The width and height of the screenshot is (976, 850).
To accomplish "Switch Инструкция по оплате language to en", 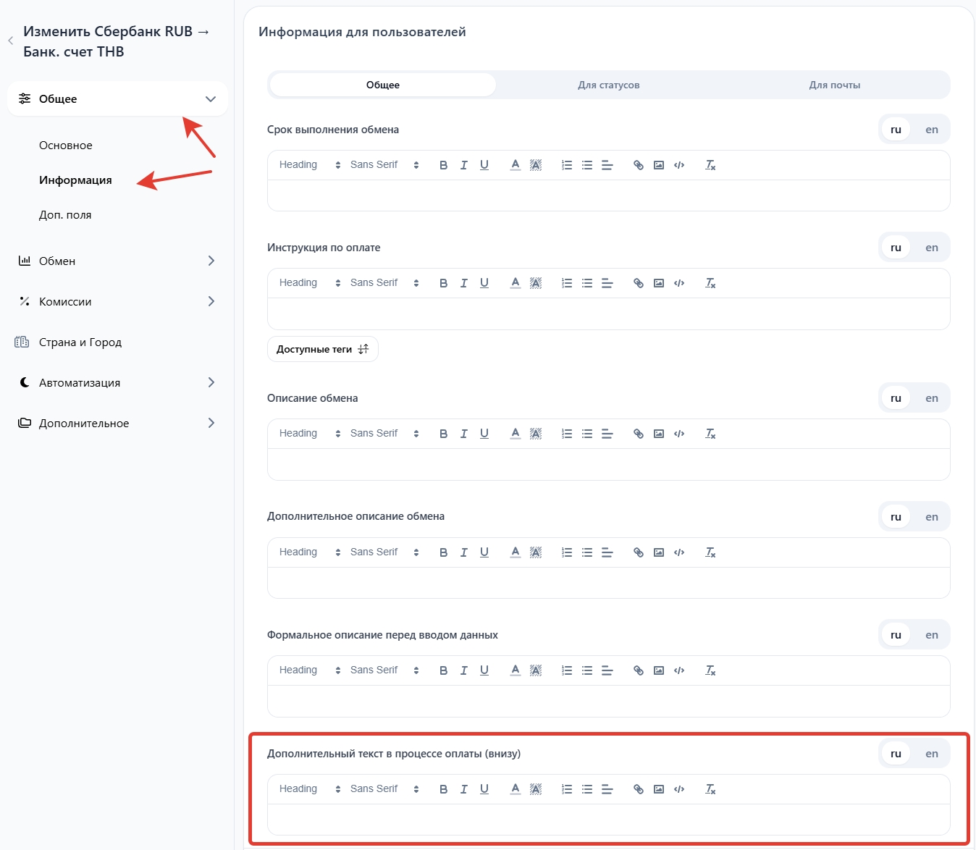I will 931,248.
